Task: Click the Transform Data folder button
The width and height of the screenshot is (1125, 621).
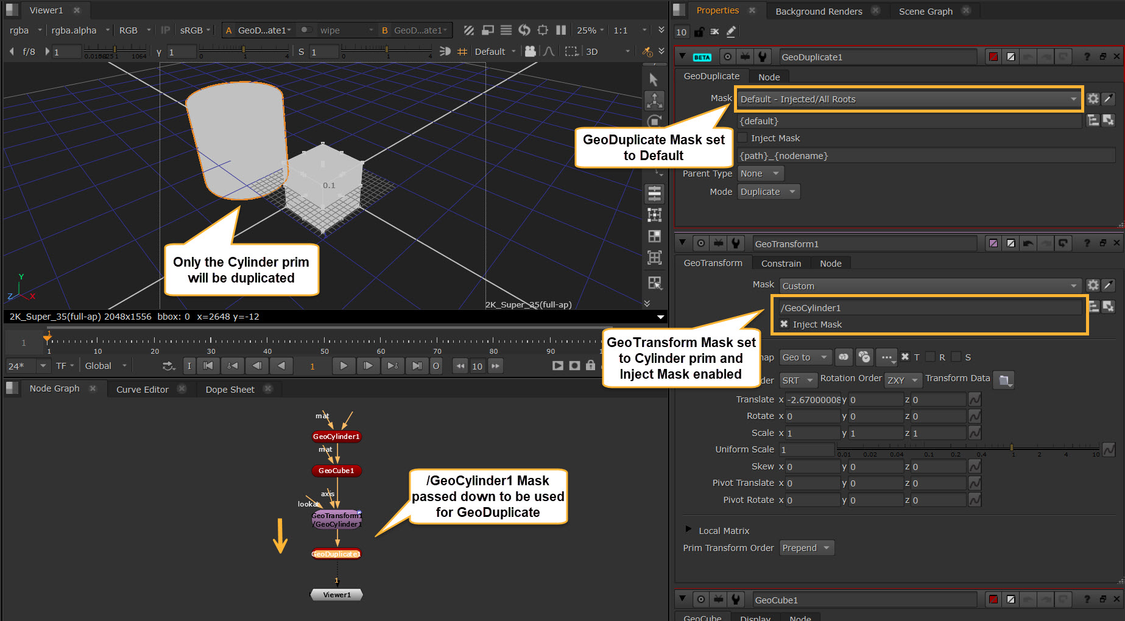Action: coord(1004,380)
